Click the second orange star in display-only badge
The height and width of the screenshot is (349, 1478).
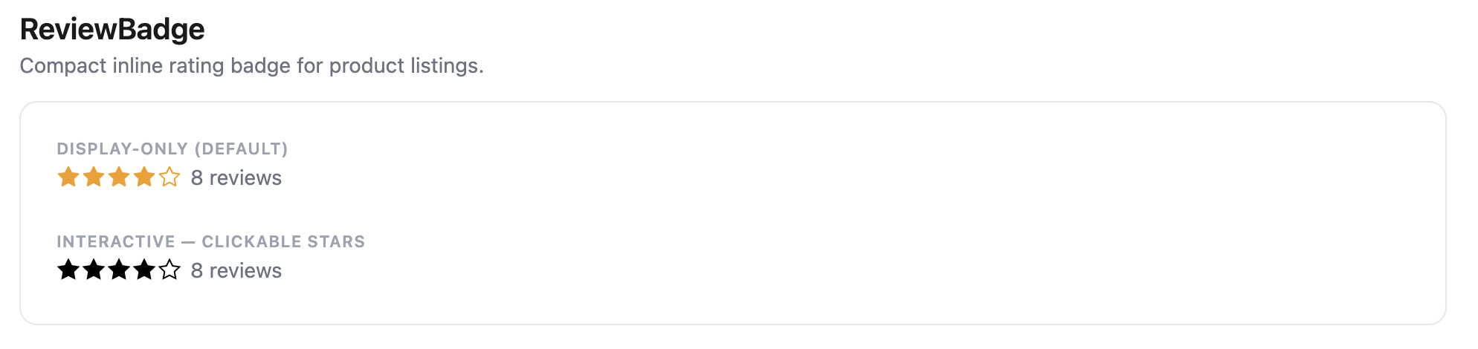point(94,177)
